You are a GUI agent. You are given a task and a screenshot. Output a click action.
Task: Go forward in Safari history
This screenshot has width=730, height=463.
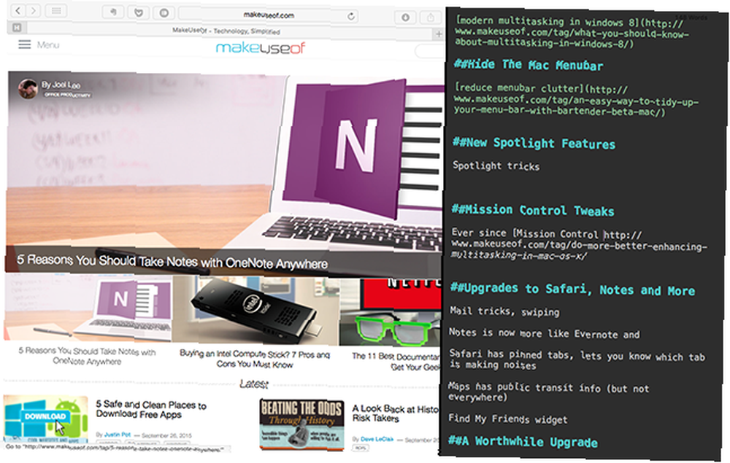pos(33,11)
